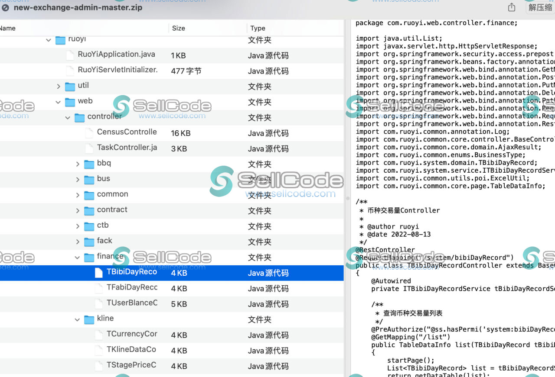
Task: Expand the bus folder
Action: point(78,180)
